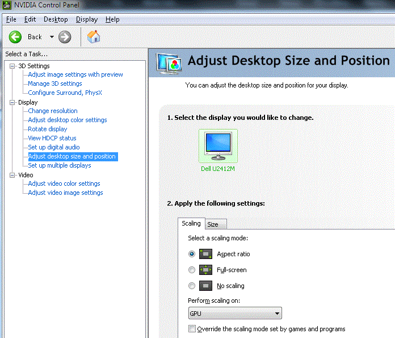Viewport: 395px width, 338px height.
Task: Click the Display category label in the tree
Action: click(x=28, y=102)
